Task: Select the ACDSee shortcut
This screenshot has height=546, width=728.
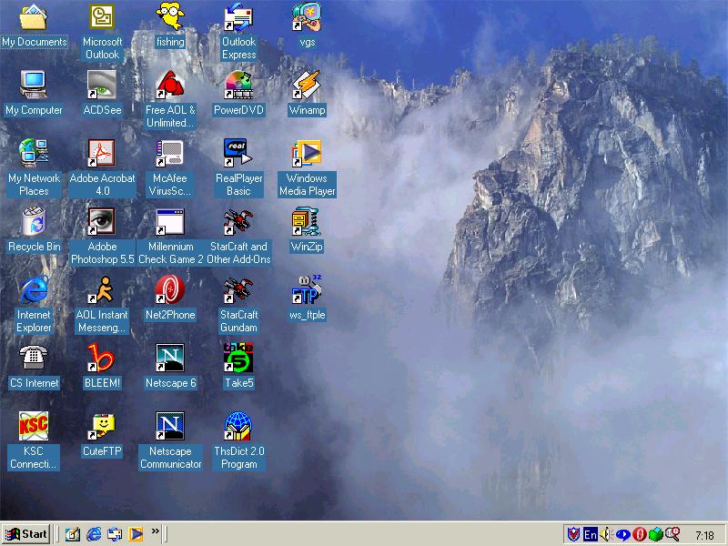Action: (102, 85)
